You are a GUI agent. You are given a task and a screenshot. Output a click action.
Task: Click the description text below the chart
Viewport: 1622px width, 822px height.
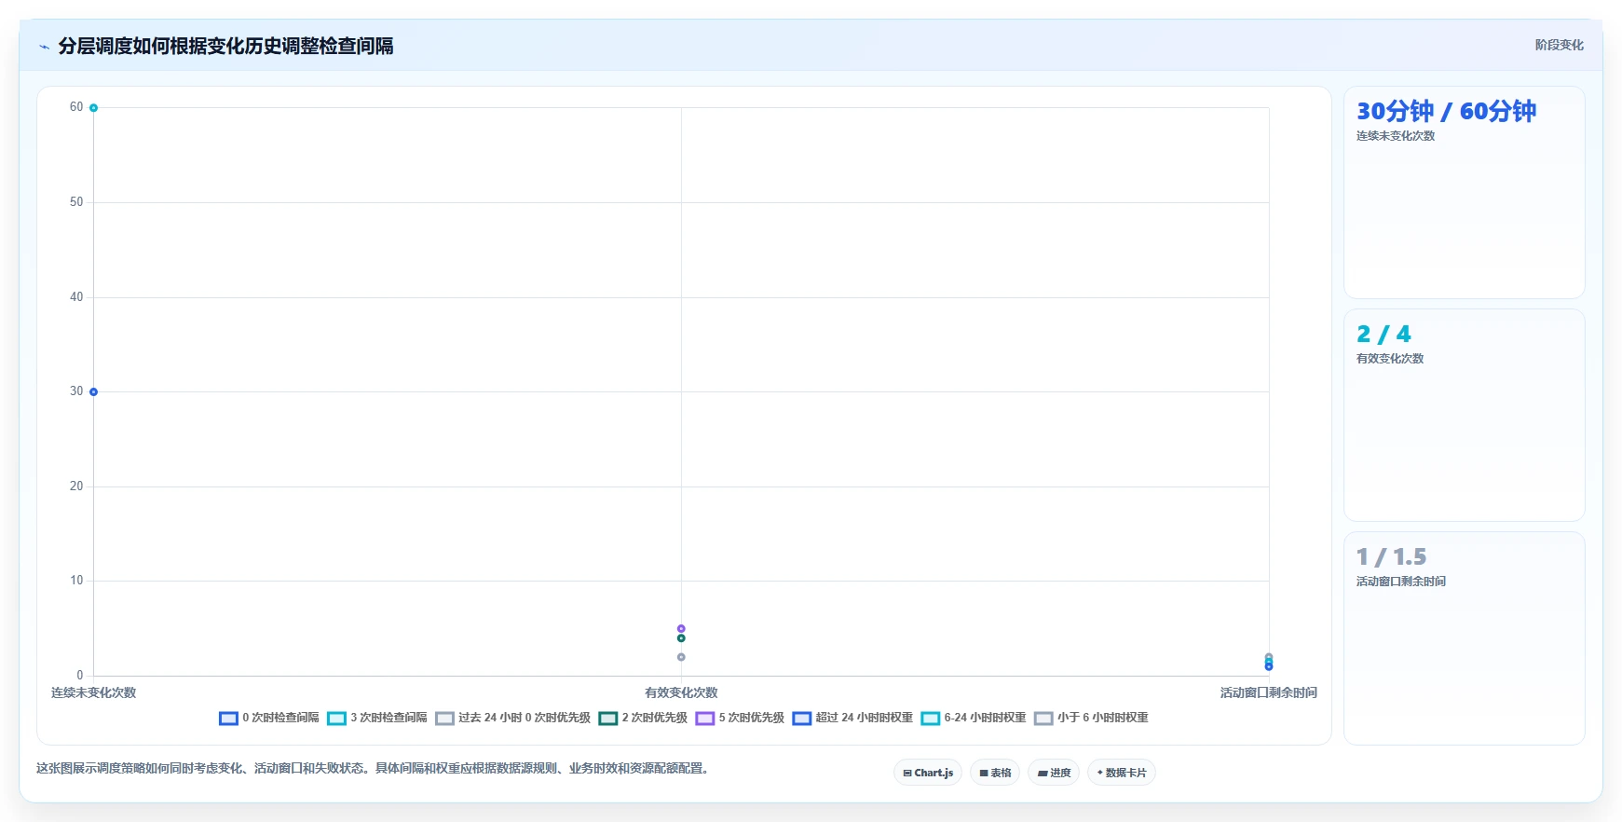375,768
